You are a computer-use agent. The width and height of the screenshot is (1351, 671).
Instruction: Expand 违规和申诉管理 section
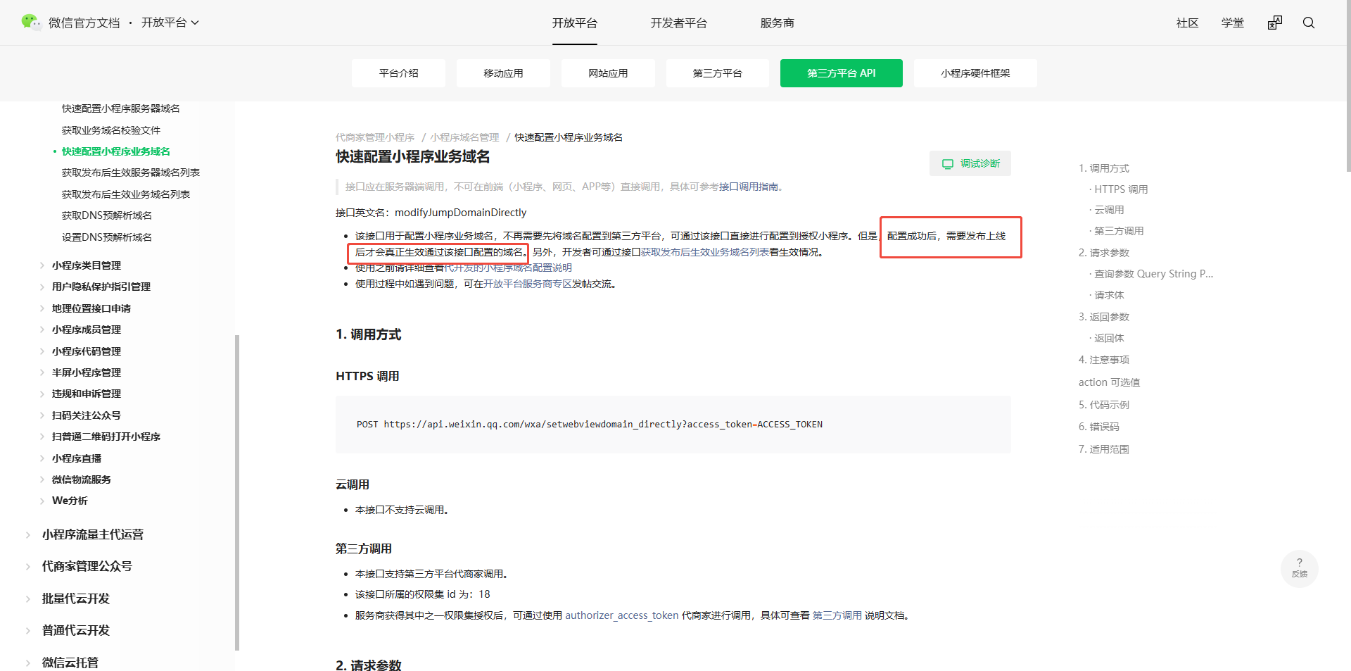(87, 394)
